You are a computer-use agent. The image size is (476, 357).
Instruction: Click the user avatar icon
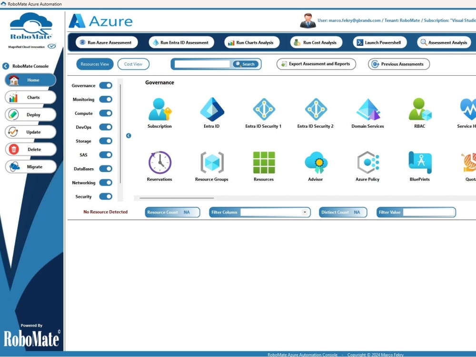308,20
